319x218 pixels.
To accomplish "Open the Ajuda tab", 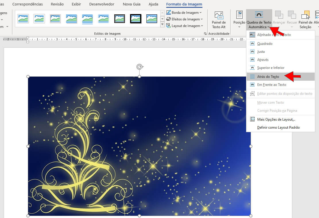I will 153,4.
